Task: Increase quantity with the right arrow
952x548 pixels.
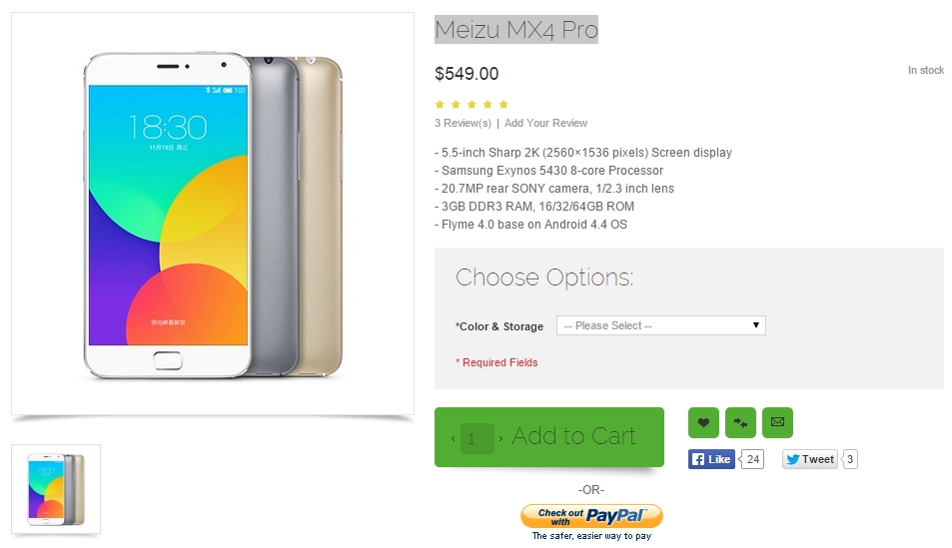Action: [500, 438]
